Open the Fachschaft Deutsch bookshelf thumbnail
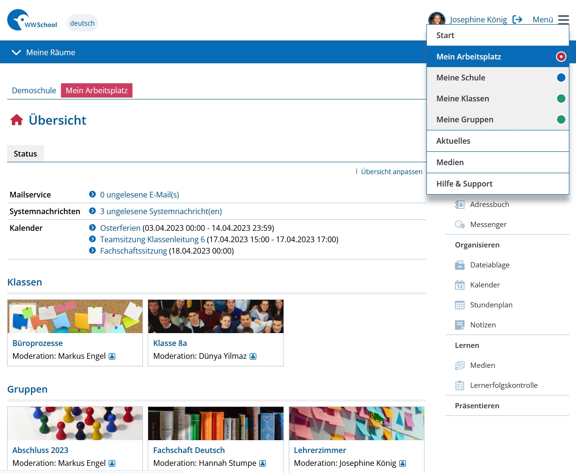 point(216,424)
